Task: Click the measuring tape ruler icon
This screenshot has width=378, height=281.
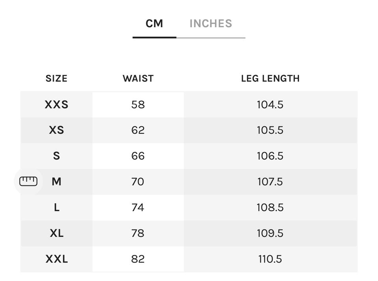Action: click(28, 181)
